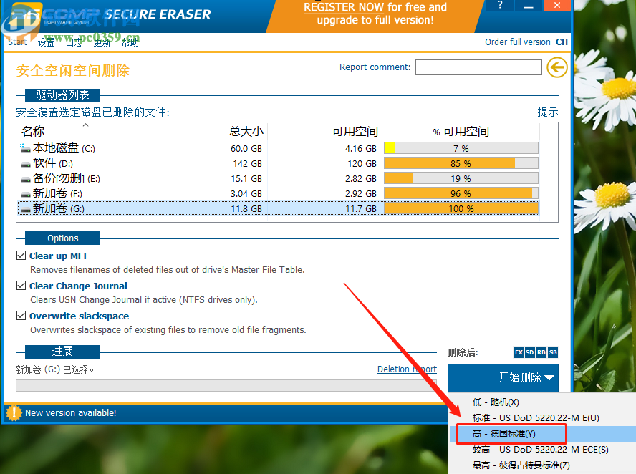This screenshot has width=636, height=474.
Task: Click the orange back arrow icon
Action: click(x=556, y=68)
